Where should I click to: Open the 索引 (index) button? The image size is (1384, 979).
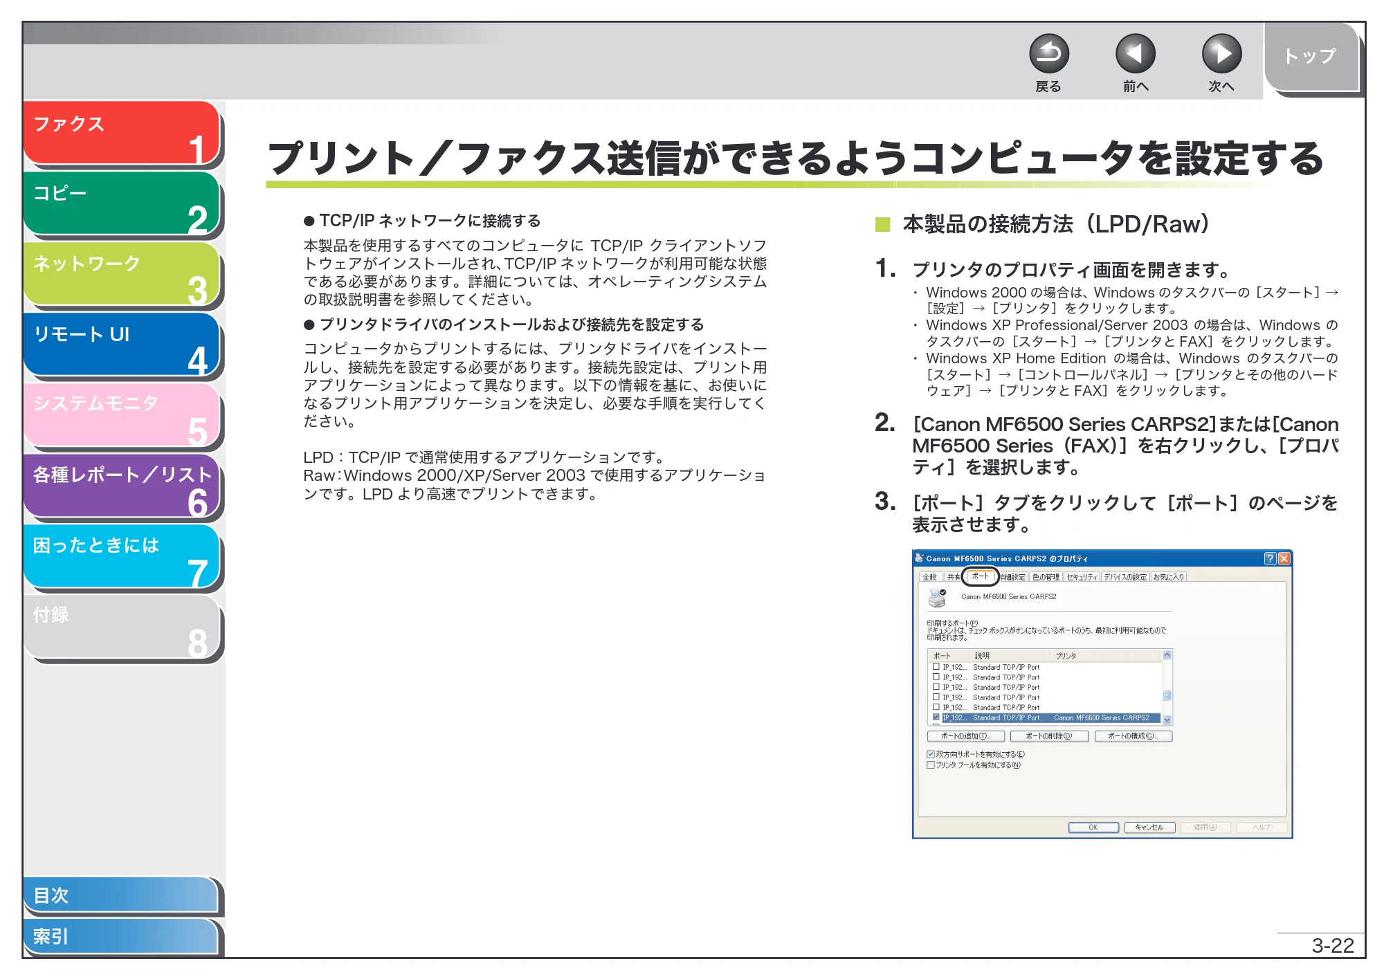(x=121, y=936)
